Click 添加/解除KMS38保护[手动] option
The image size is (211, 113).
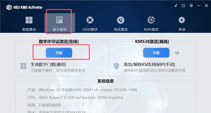pos(149,65)
